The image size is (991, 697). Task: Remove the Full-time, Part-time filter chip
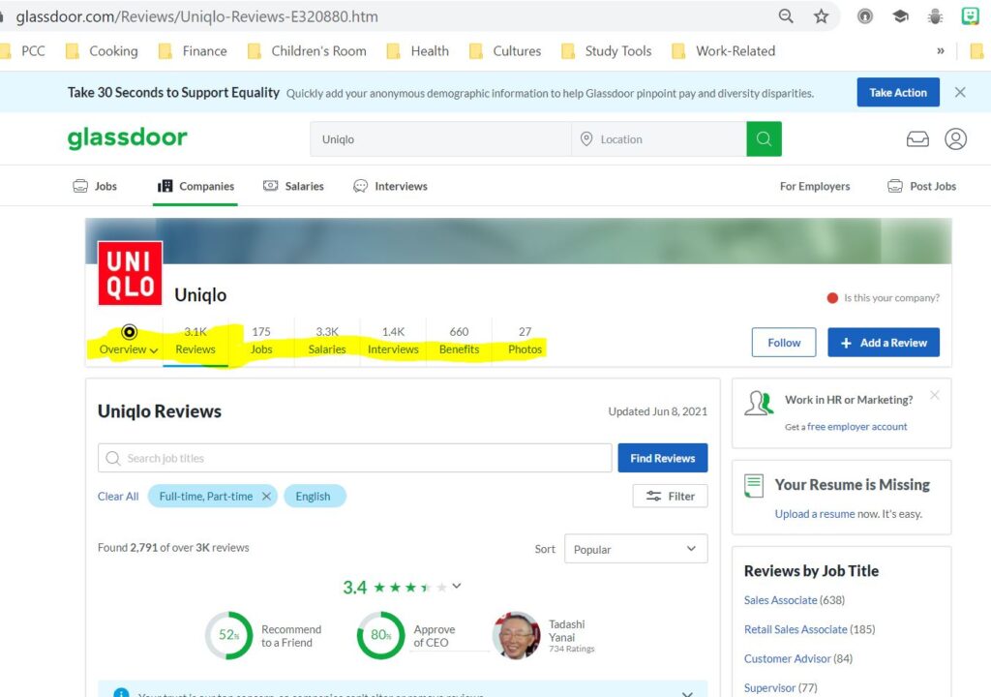pyautogui.click(x=266, y=497)
